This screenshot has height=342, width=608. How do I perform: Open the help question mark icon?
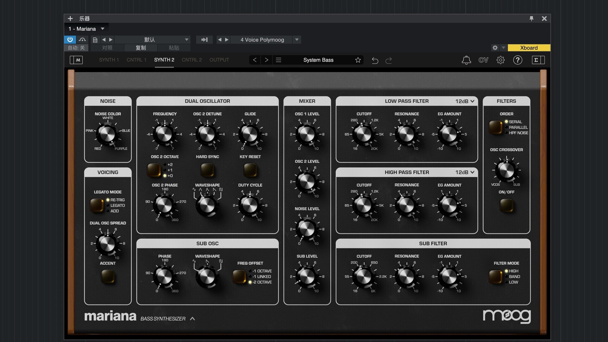[x=517, y=60]
